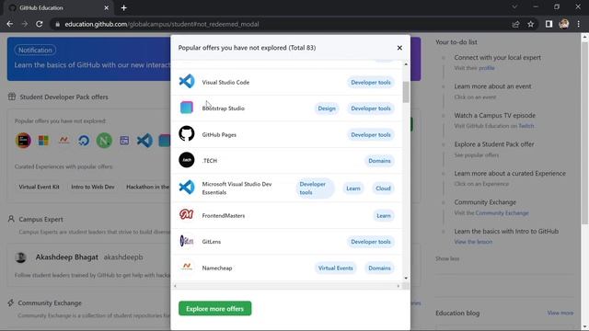Select the Learn tag for FrontendMasters
The width and height of the screenshot is (589, 331).
point(384,216)
